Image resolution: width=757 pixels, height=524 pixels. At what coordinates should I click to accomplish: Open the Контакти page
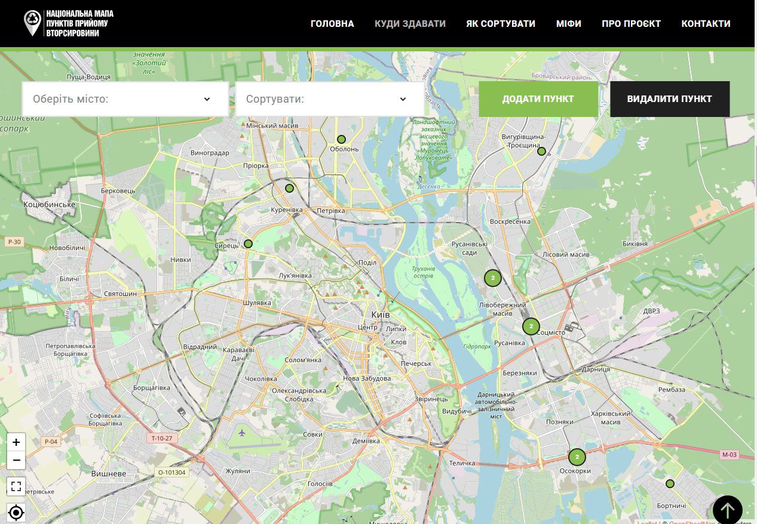(706, 24)
